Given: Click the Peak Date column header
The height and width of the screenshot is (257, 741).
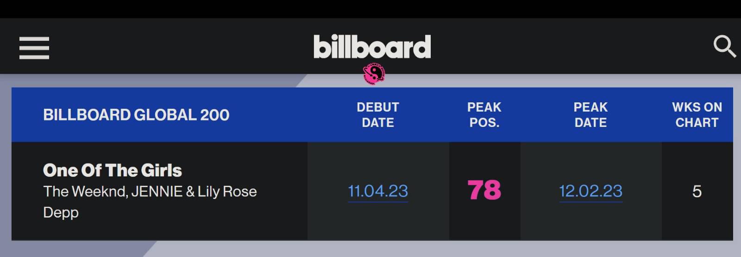Looking at the screenshot, I should tap(591, 115).
